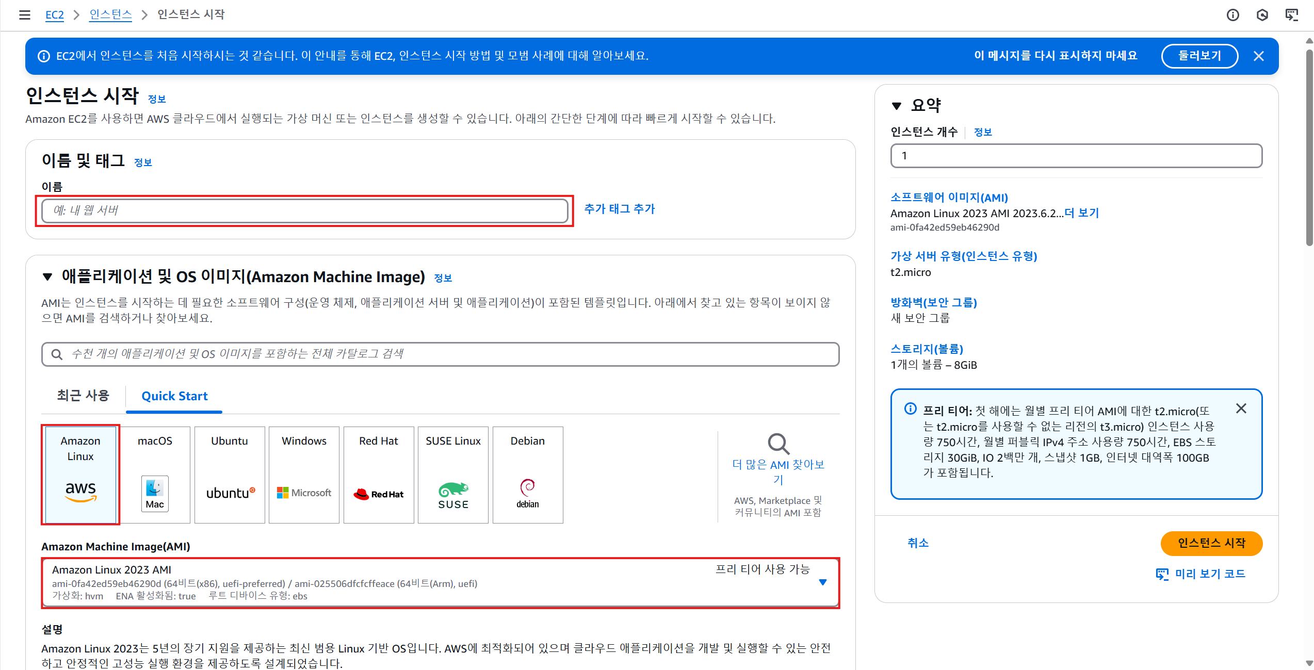Collapse the 요약 summary panel

click(x=897, y=106)
